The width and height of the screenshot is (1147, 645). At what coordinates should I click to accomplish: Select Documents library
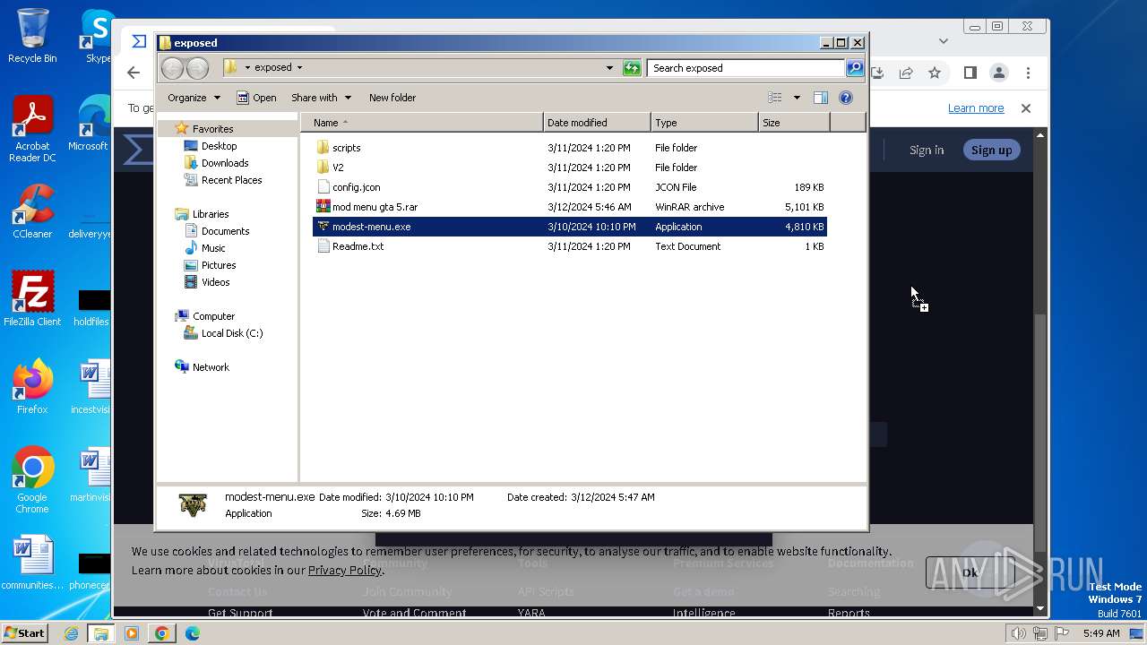pyautogui.click(x=225, y=231)
